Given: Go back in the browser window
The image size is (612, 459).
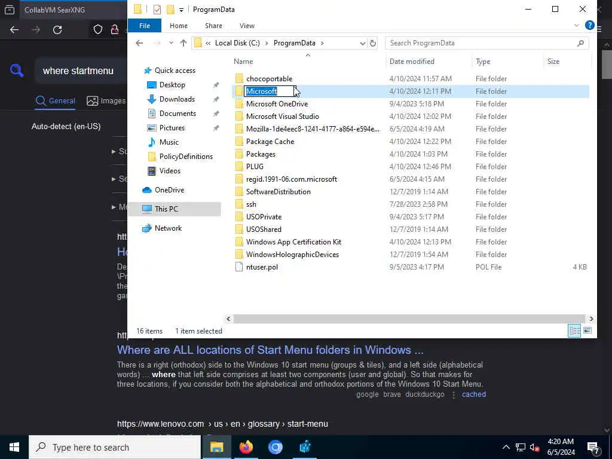Looking at the screenshot, I should point(14,30).
